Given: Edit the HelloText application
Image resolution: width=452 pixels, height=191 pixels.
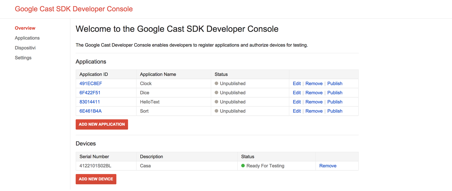Looking at the screenshot, I should click(297, 102).
